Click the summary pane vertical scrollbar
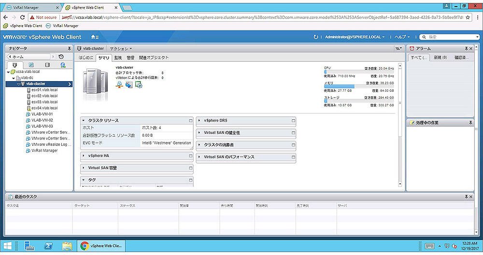 point(400,125)
